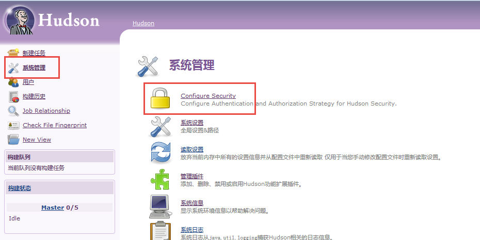The width and height of the screenshot is (480, 240).
Task: Click the 当前队列没有构建任务 message
Action: point(36,167)
